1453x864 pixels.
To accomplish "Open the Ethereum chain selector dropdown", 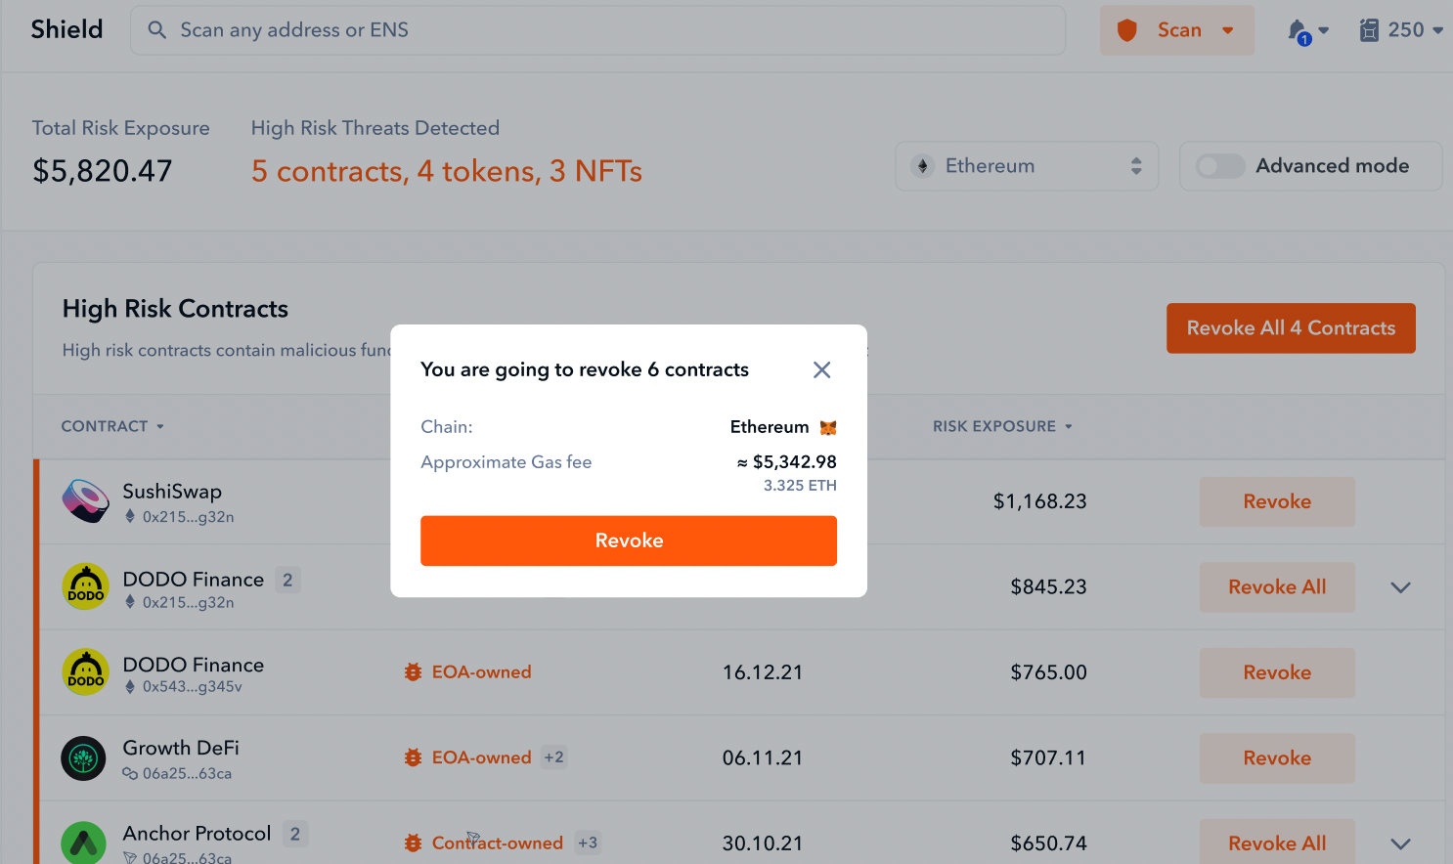I will (1027, 166).
